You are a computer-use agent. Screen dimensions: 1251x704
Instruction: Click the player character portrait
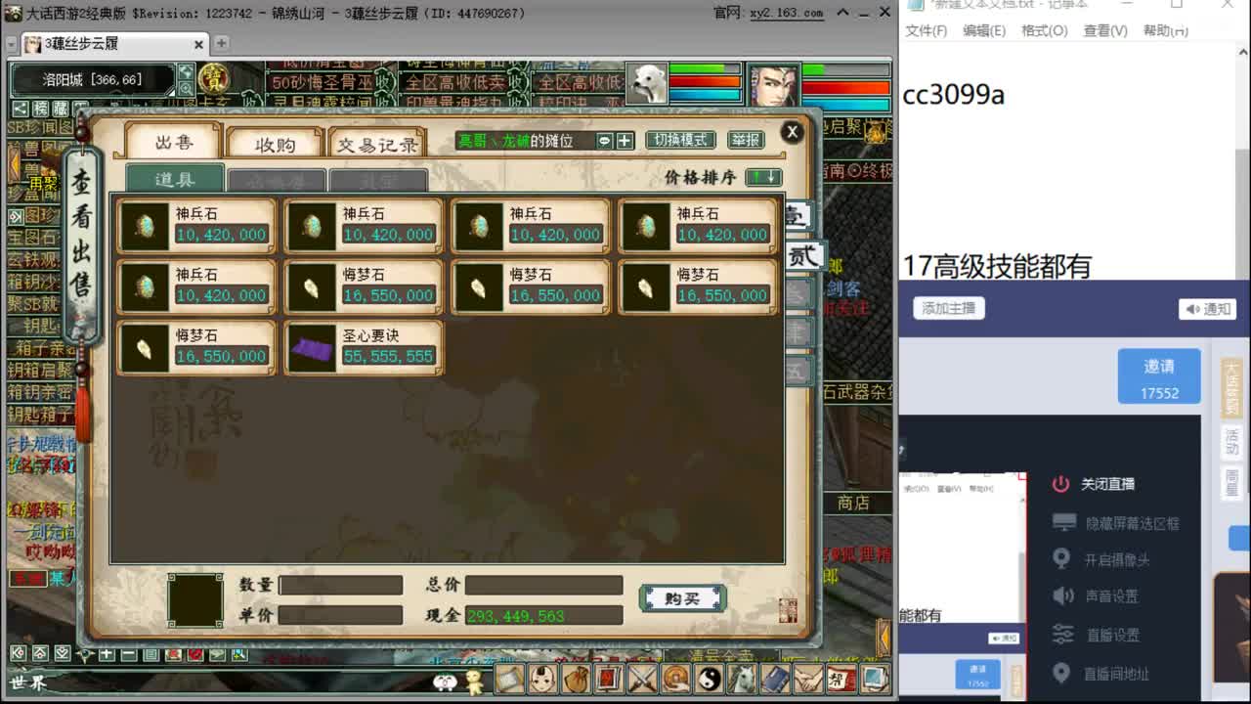773,84
